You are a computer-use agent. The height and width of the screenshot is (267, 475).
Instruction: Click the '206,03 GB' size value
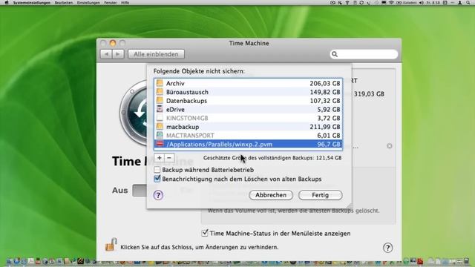pyautogui.click(x=325, y=83)
